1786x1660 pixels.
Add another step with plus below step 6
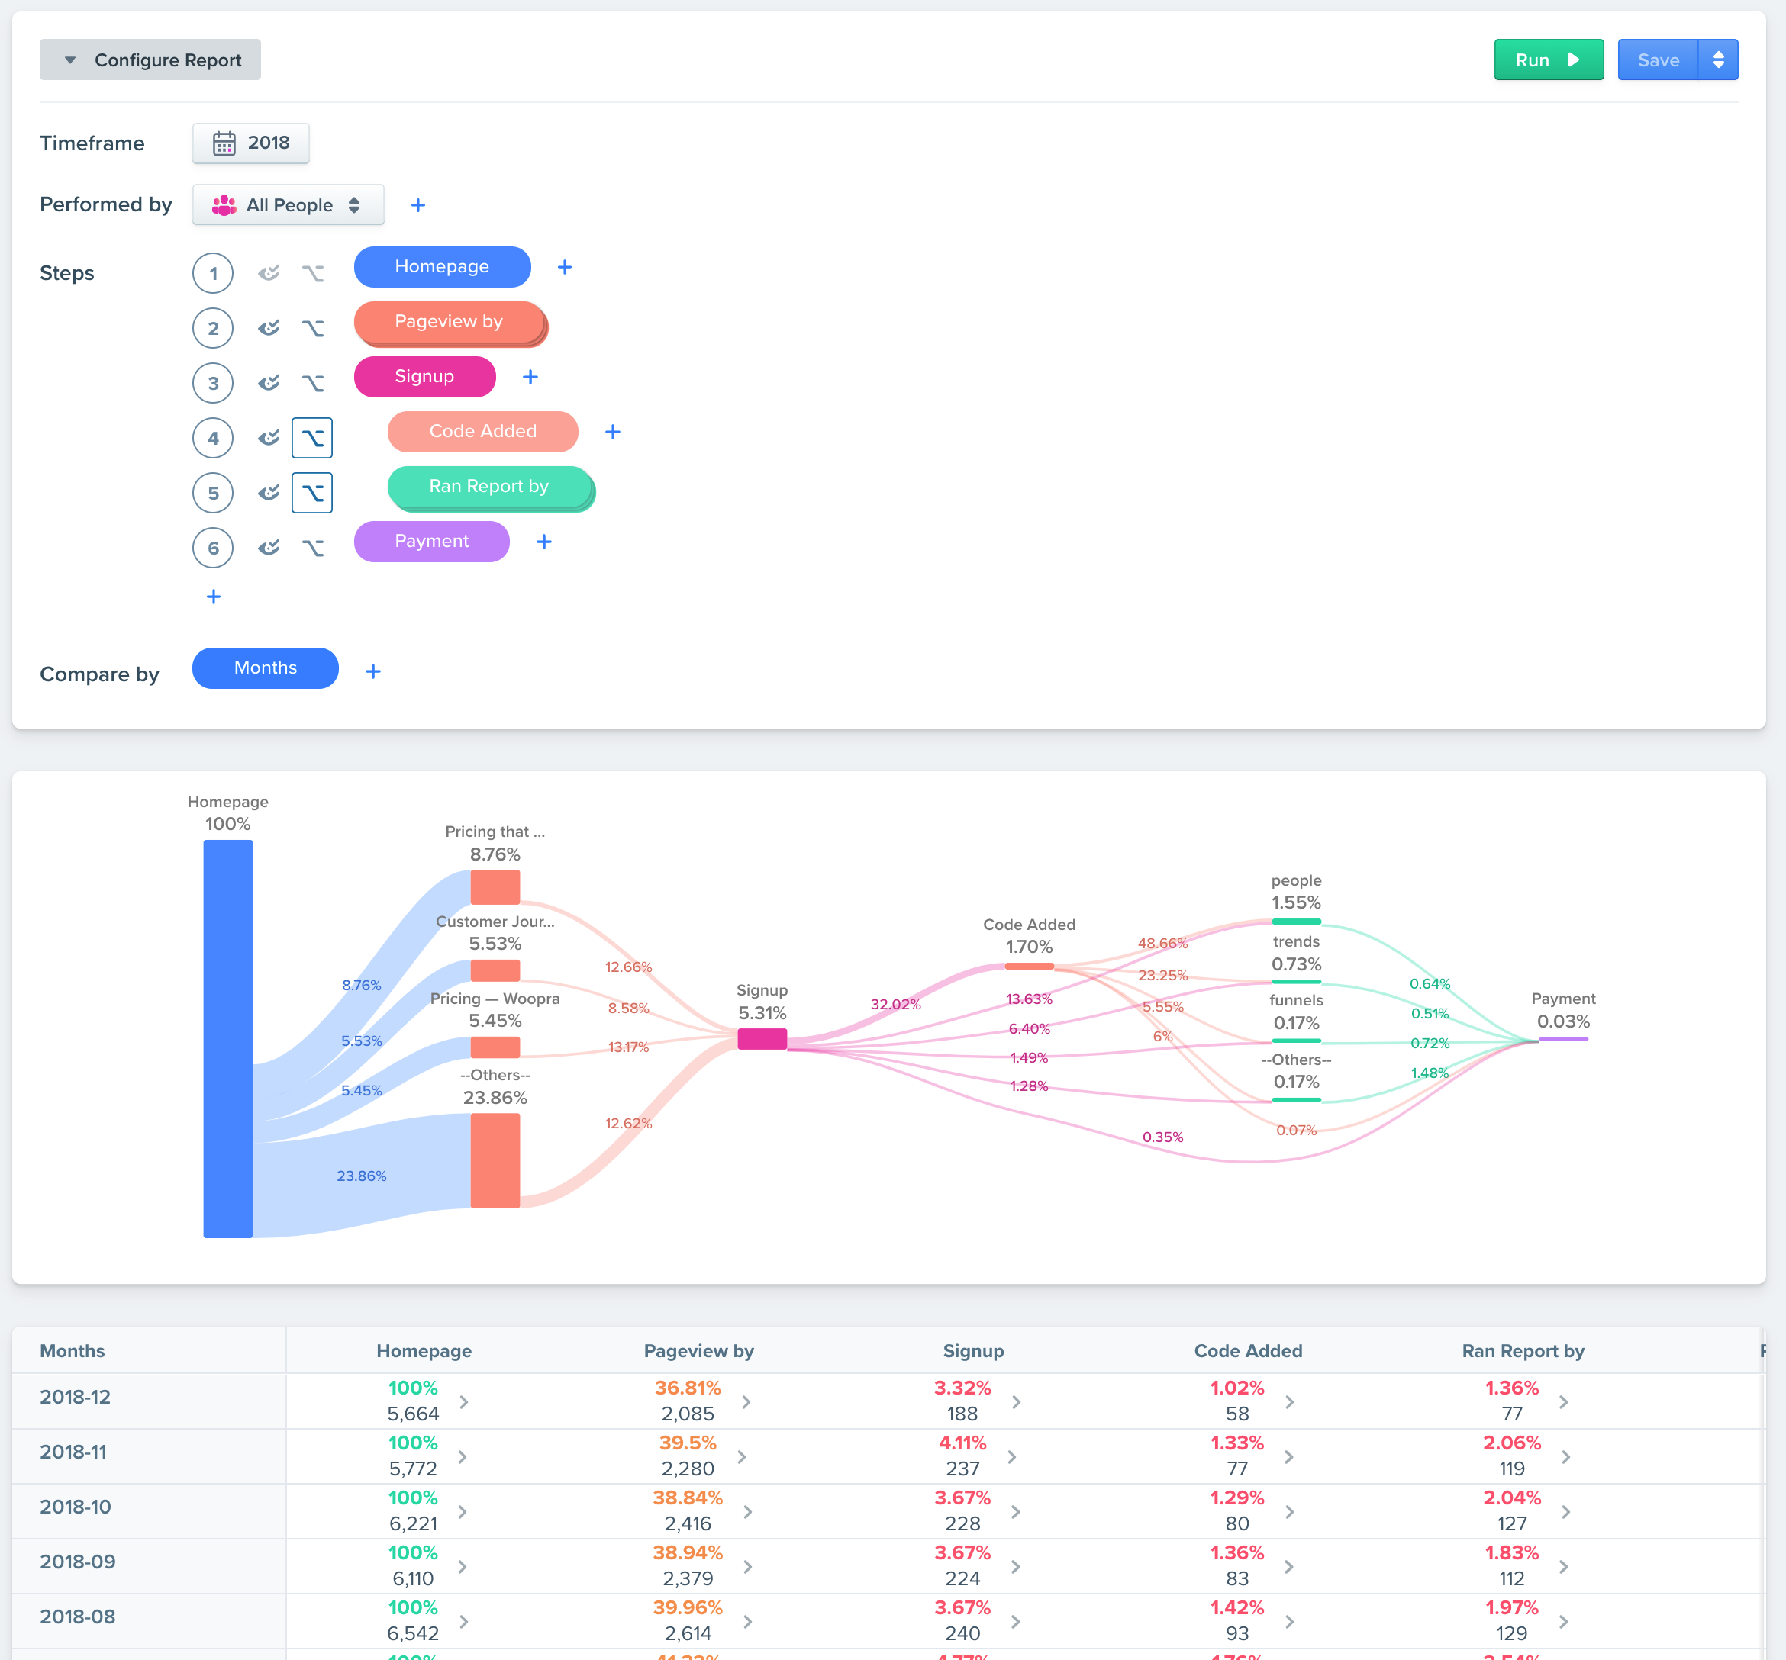tap(213, 597)
